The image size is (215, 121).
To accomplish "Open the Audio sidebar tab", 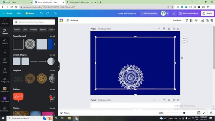I will tap(5, 70).
